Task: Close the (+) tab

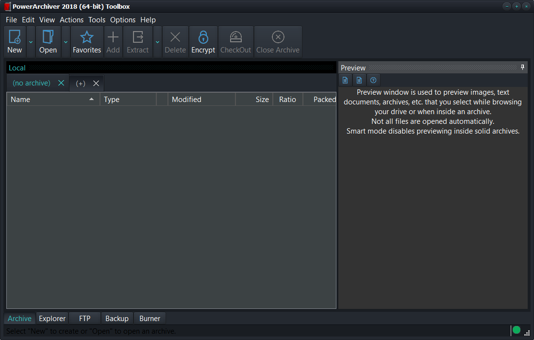Action: click(97, 84)
